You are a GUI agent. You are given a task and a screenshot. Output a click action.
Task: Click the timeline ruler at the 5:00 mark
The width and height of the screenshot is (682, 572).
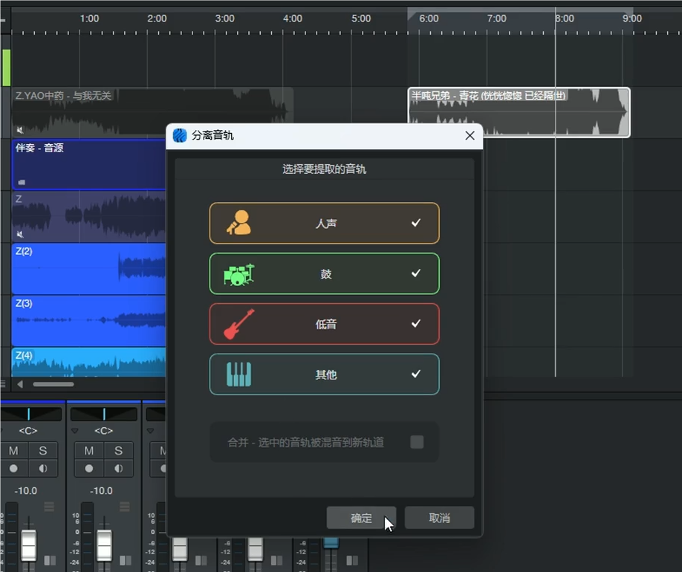[361, 19]
